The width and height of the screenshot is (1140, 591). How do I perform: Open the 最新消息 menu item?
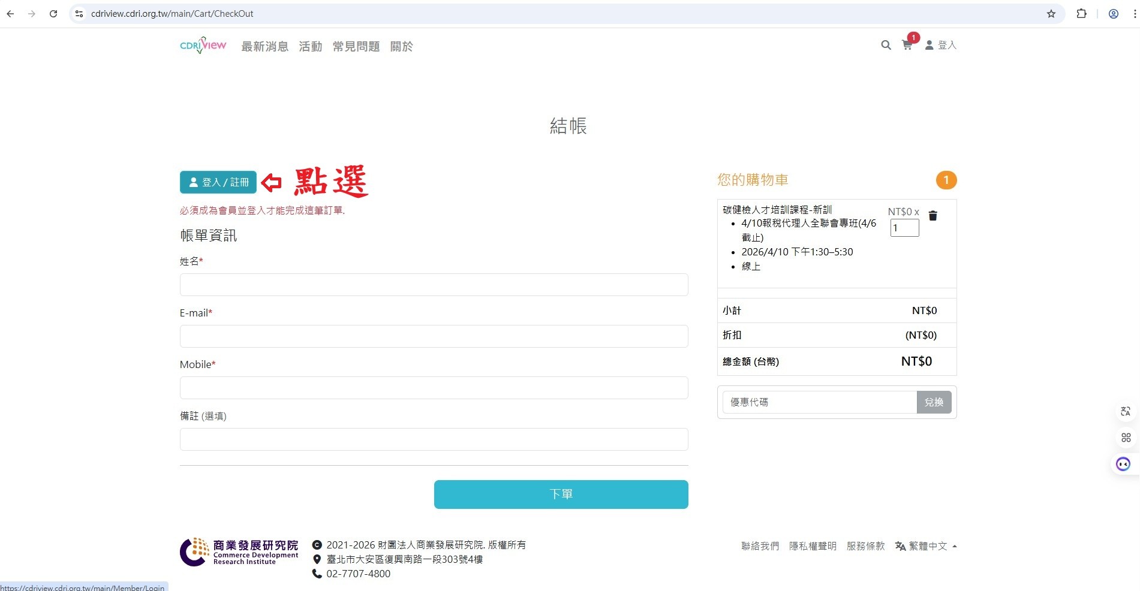coord(264,46)
